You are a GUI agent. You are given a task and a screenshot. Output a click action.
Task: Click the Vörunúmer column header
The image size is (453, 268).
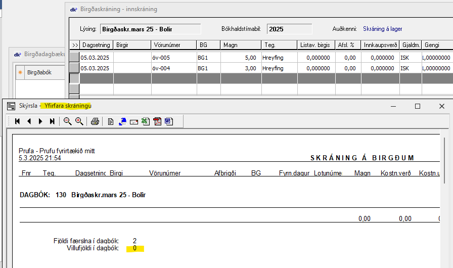[x=173, y=45]
